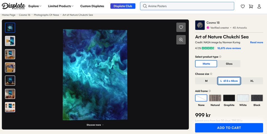Select sixth thumbnail with living room
Viewport: 267px width, 134px height.
pyautogui.click(x=10, y=94)
